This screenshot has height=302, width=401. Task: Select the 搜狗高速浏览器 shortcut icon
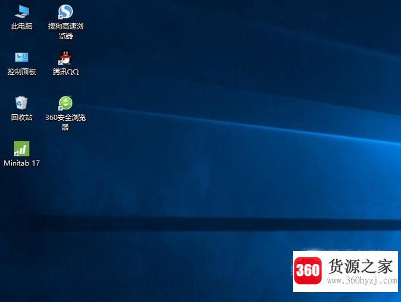pos(65,12)
